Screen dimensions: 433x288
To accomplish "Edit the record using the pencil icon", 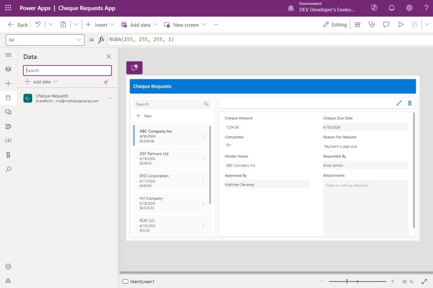I will pyautogui.click(x=399, y=103).
